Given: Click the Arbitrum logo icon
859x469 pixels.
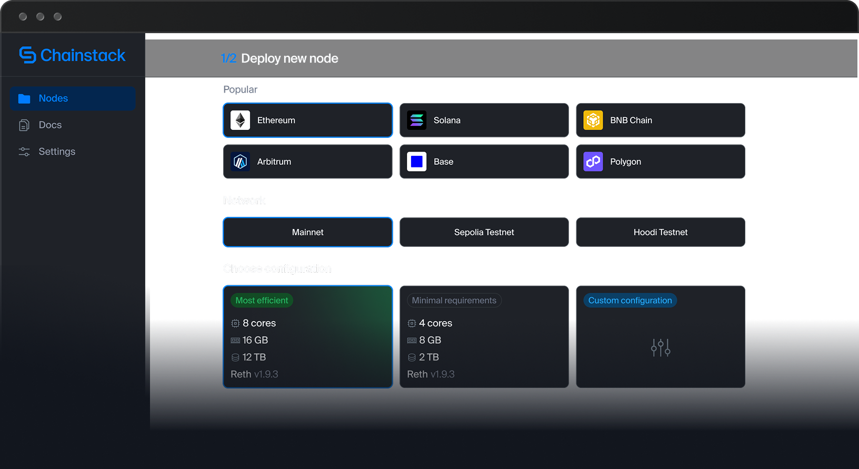Looking at the screenshot, I should (241, 162).
